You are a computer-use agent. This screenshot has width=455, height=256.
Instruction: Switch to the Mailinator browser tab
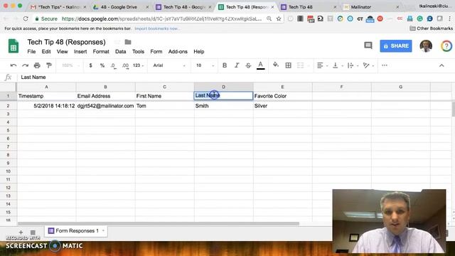(370, 6)
